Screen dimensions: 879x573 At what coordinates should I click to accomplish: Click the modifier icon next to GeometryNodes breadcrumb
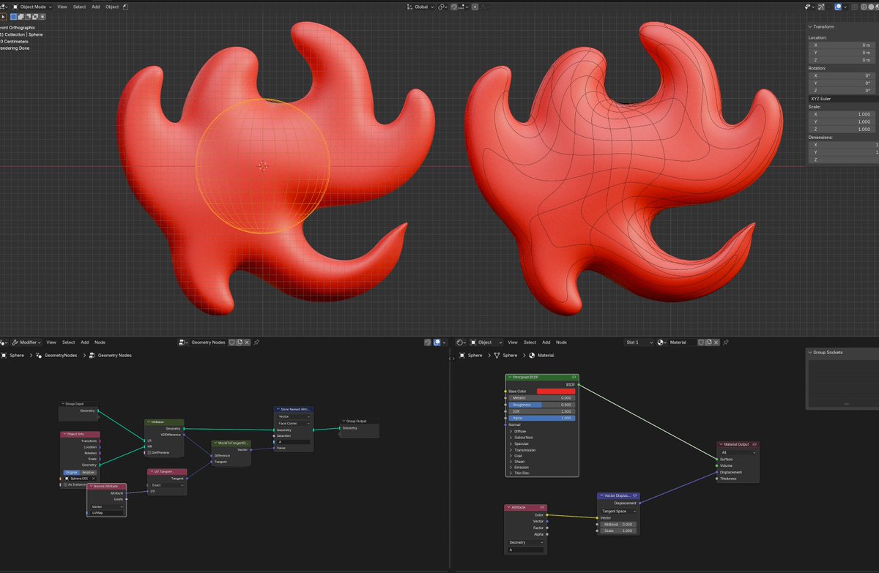[x=39, y=356]
